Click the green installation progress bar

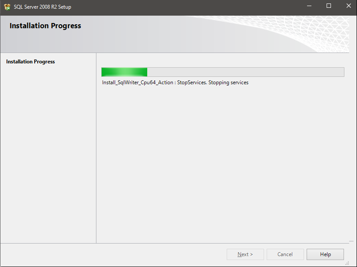pos(223,72)
